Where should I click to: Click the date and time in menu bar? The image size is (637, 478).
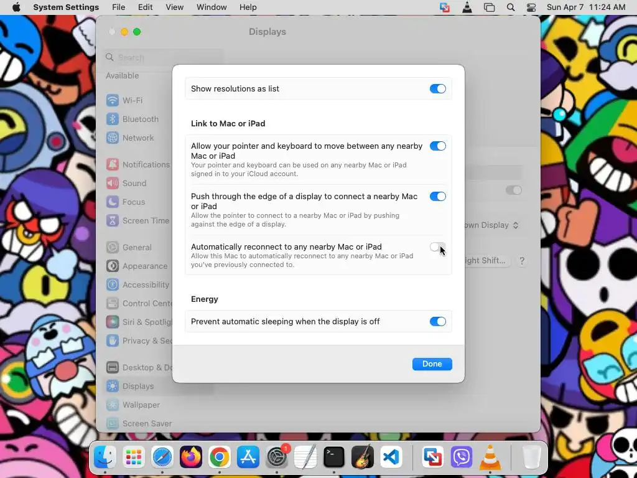[x=586, y=7]
